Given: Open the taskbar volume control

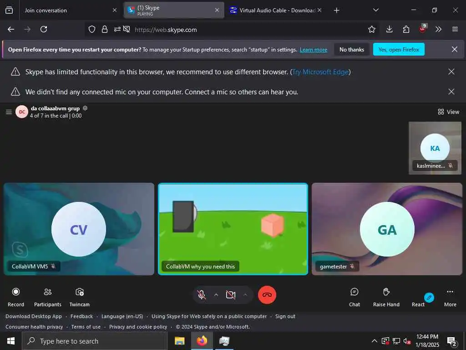Looking at the screenshot, I should pos(407,341).
